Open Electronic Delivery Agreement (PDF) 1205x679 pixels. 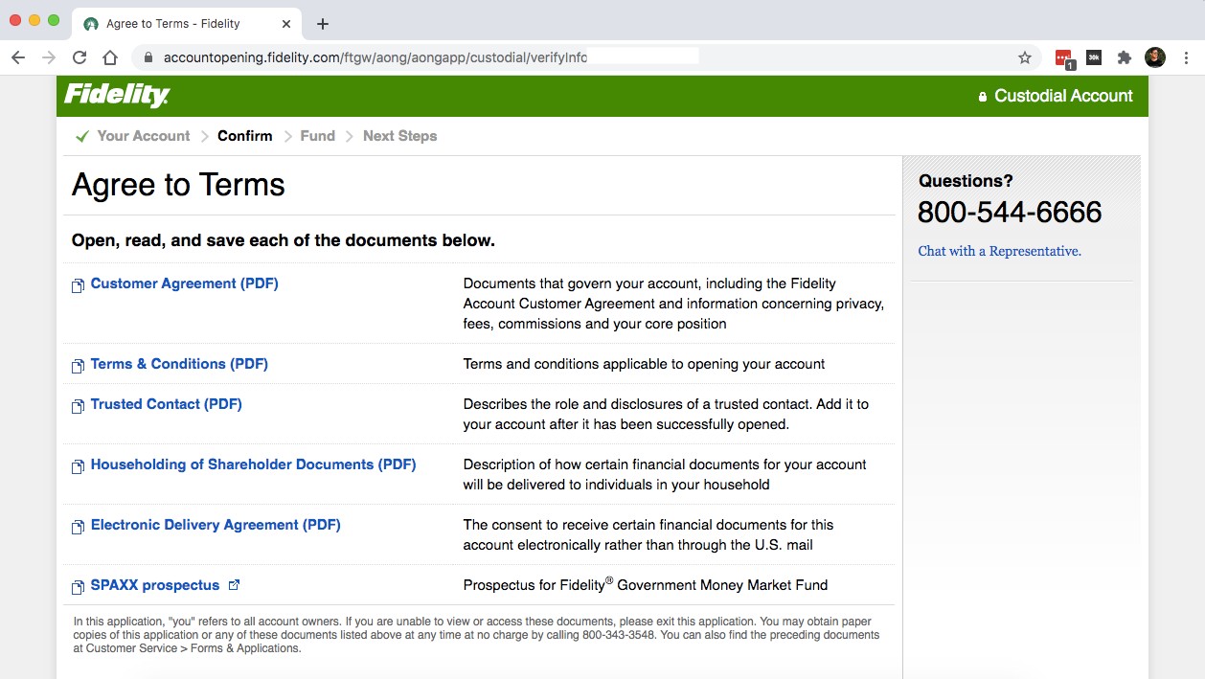(x=216, y=525)
